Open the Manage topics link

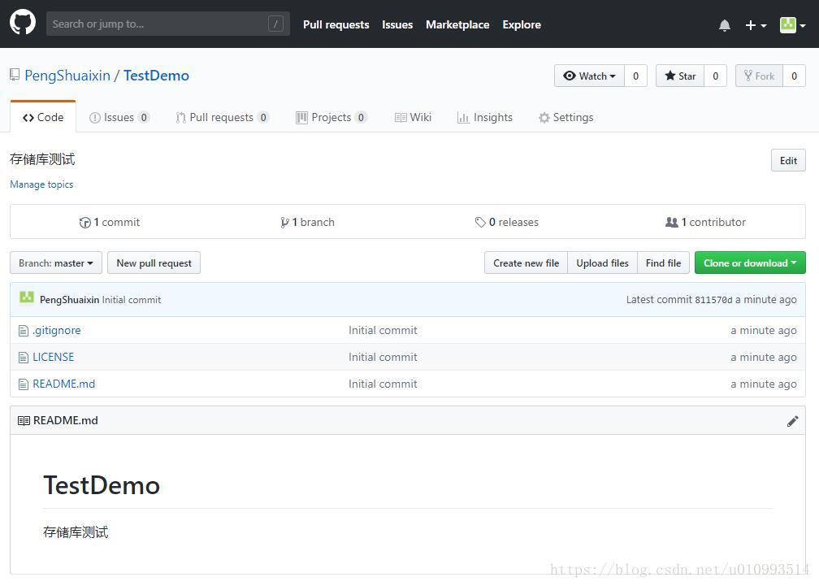pyautogui.click(x=41, y=184)
